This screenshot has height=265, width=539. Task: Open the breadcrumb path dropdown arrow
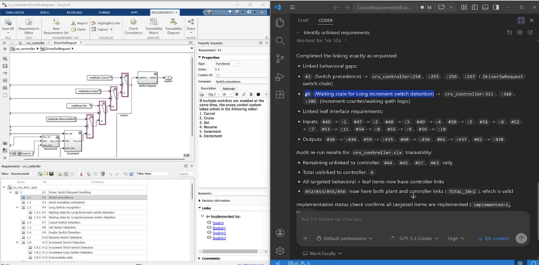[x=192, y=49]
